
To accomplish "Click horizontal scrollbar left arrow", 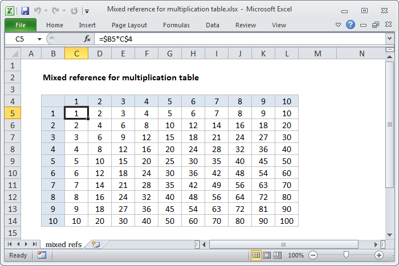I will coord(204,244).
